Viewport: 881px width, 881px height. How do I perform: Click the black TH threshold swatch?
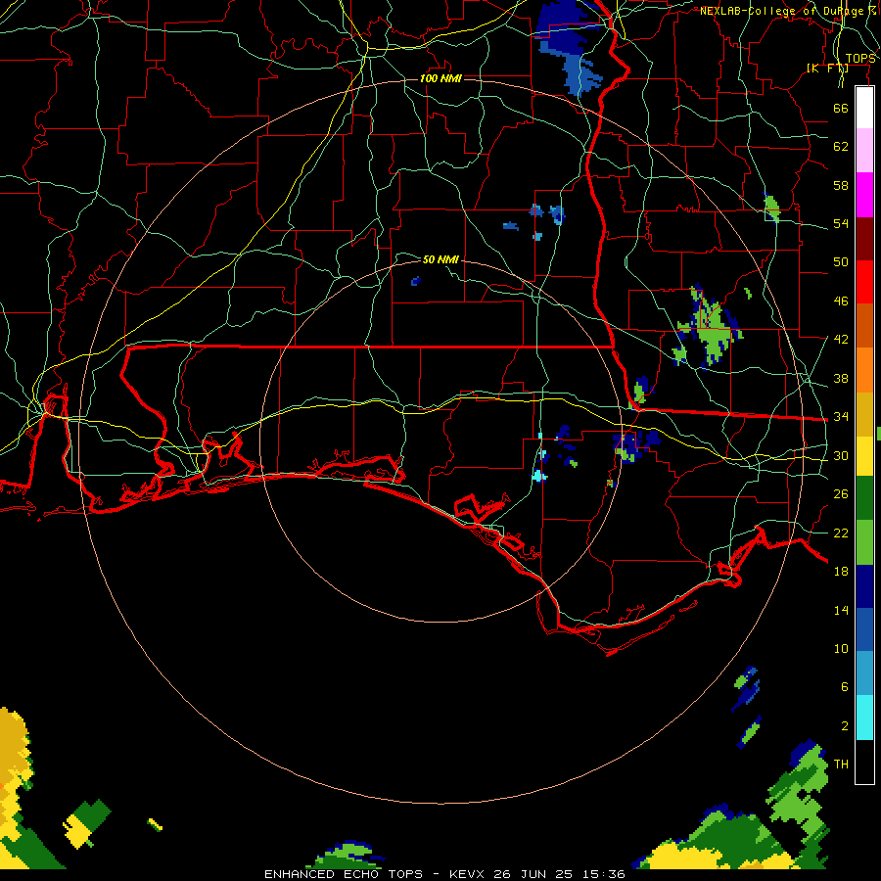pos(864,762)
